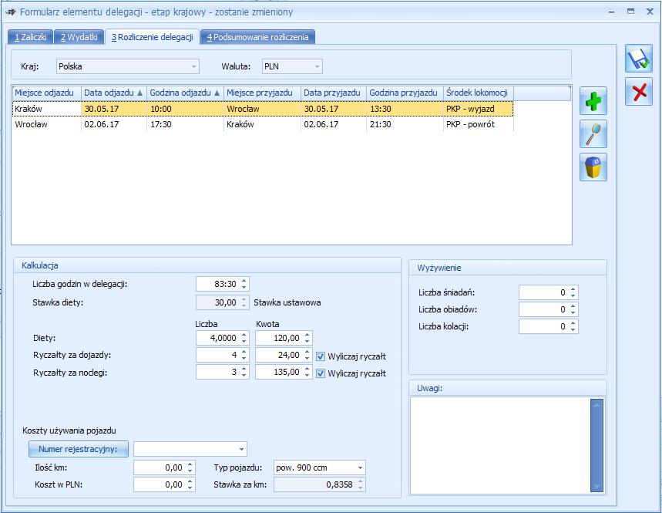Screen dimensions: 662x513
Task: Select the Wrocław departure row cell
Action: [x=47, y=124]
